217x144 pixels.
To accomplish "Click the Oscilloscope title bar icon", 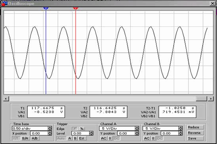I will pyautogui.click(x=4, y=3).
